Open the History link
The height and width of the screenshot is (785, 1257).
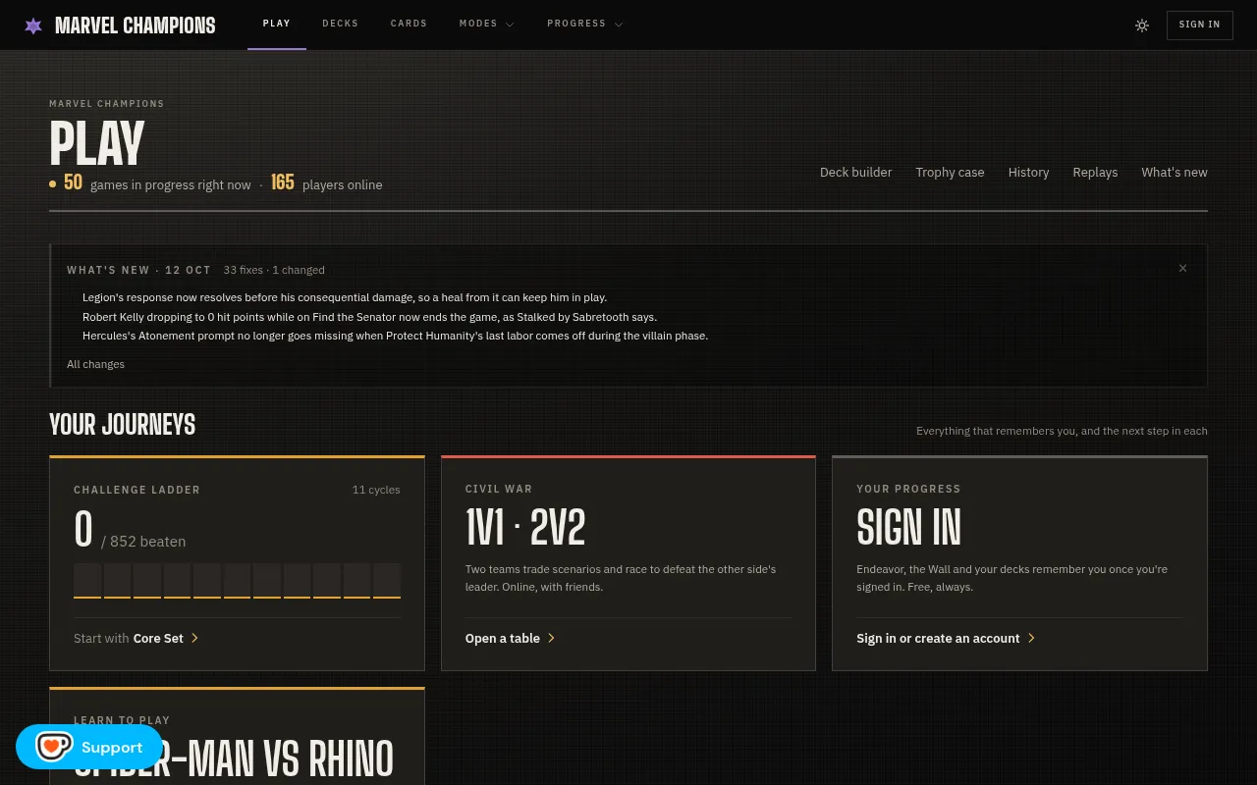(1028, 172)
